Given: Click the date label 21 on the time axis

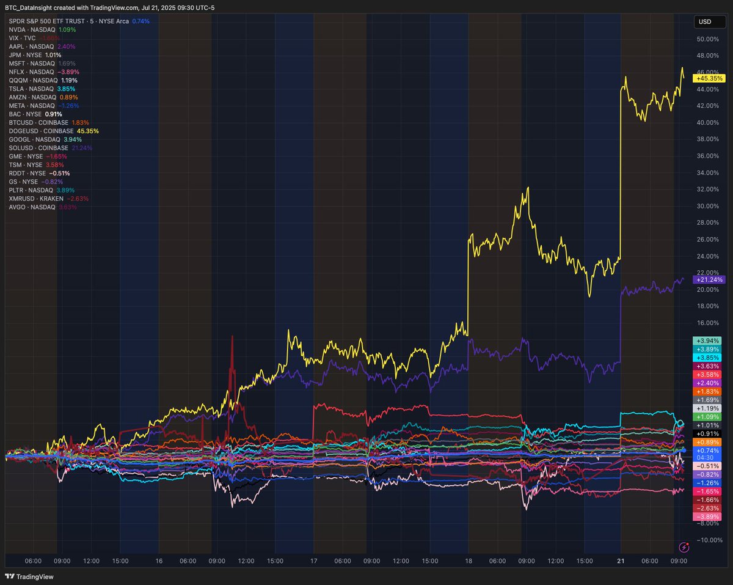Looking at the screenshot, I should (x=621, y=561).
